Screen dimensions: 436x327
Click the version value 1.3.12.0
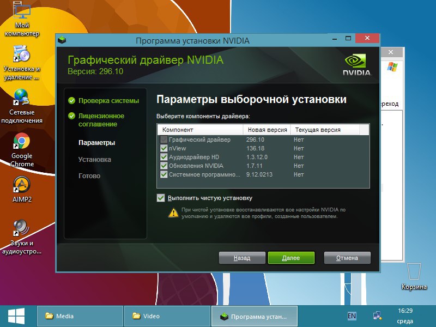click(257, 157)
